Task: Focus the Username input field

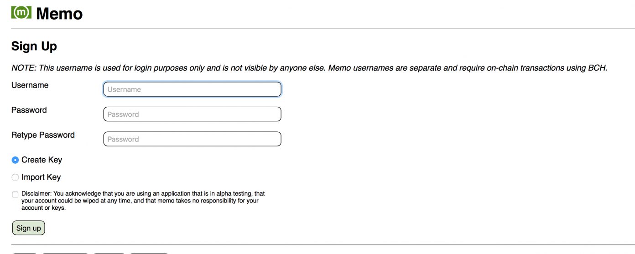Action: point(192,89)
